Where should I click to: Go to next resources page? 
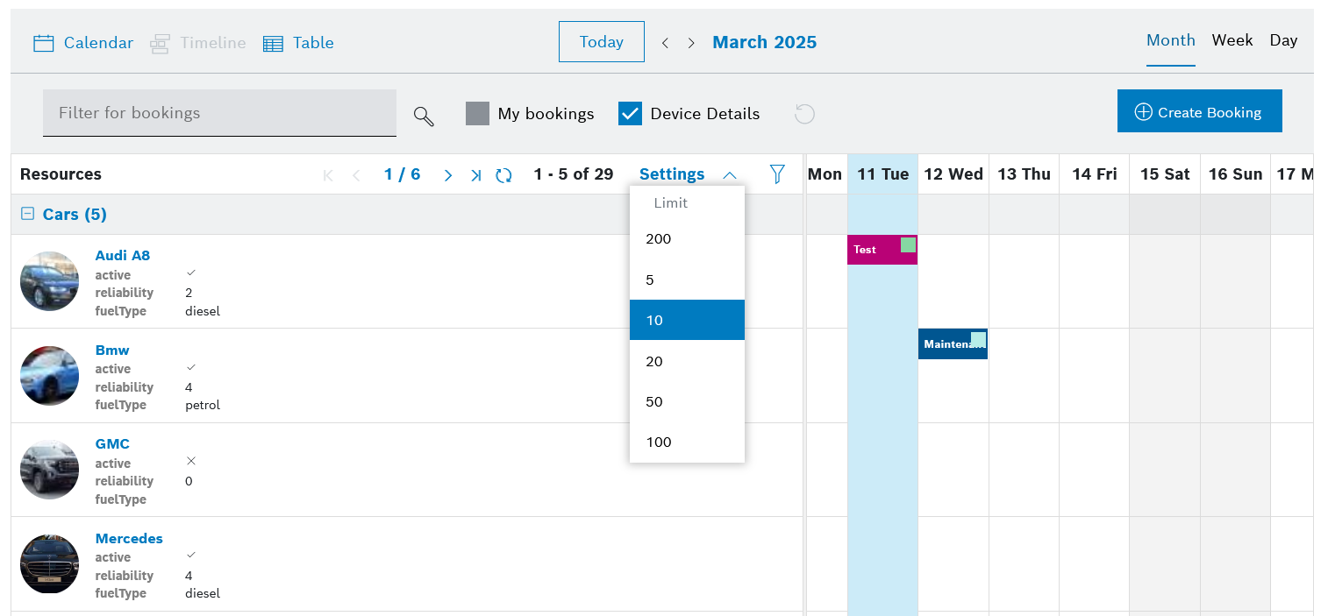coord(448,175)
